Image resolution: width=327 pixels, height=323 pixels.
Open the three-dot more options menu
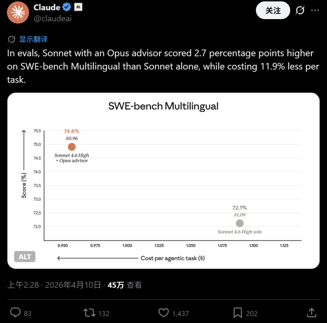[315, 11]
